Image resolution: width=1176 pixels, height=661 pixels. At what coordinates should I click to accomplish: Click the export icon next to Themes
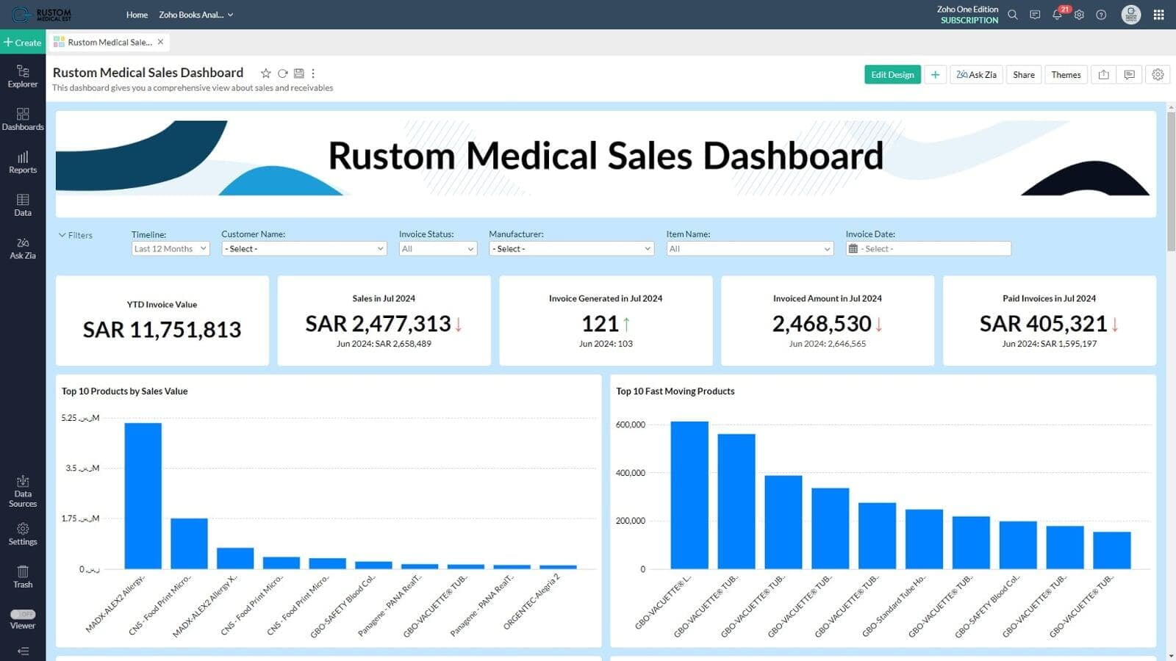[1103, 75]
